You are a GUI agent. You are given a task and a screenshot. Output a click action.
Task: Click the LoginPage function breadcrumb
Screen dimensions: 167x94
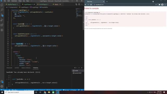coord(34,7)
